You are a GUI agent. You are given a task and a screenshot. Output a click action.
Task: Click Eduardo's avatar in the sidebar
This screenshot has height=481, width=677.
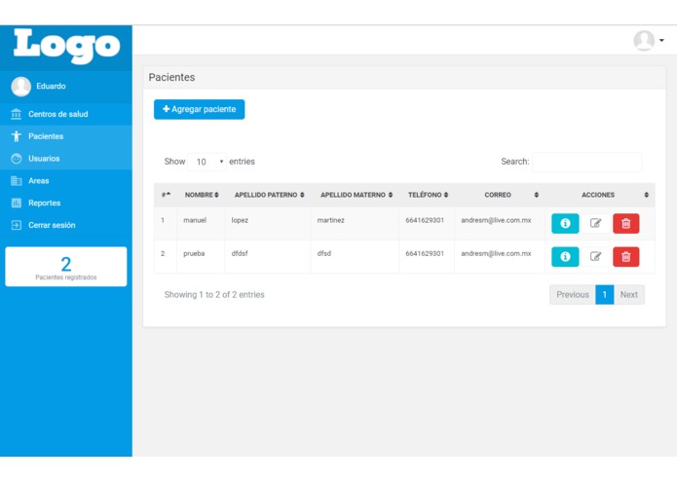point(20,87)
